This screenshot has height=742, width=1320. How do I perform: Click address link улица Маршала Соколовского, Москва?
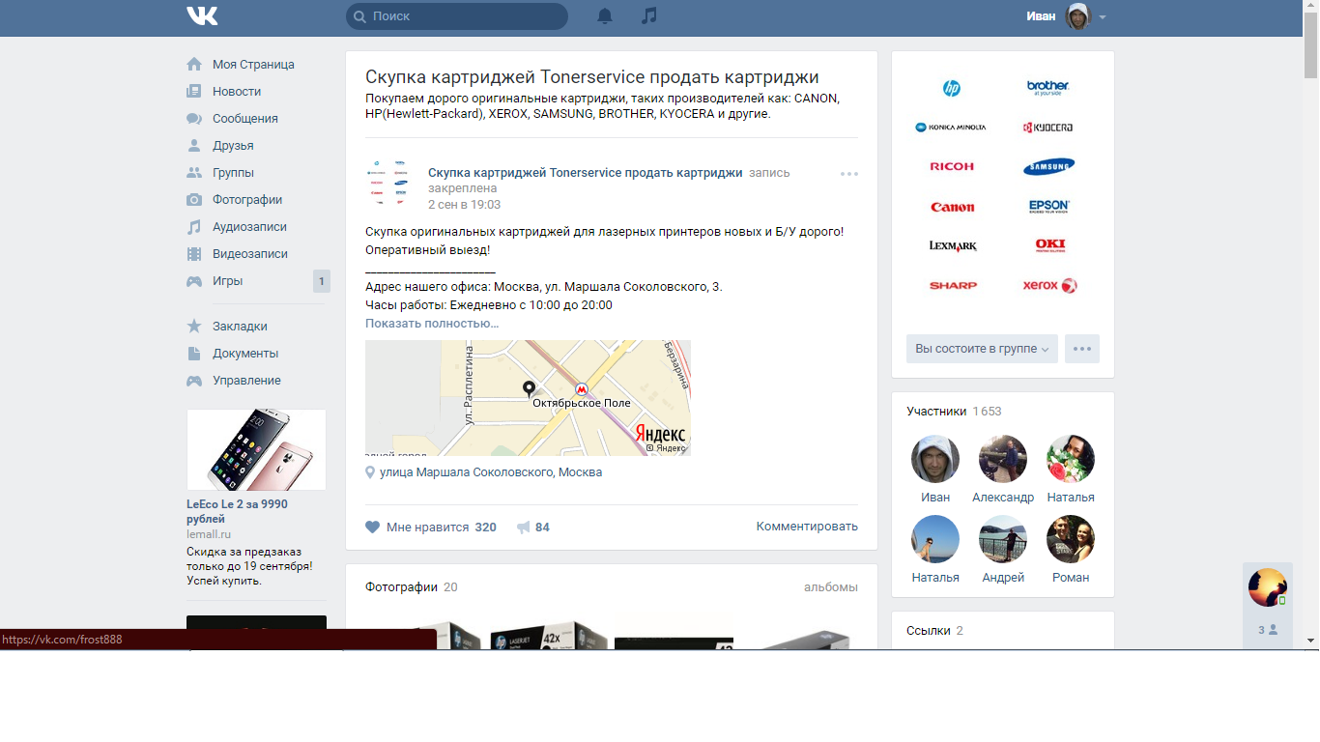coord(491,472)
